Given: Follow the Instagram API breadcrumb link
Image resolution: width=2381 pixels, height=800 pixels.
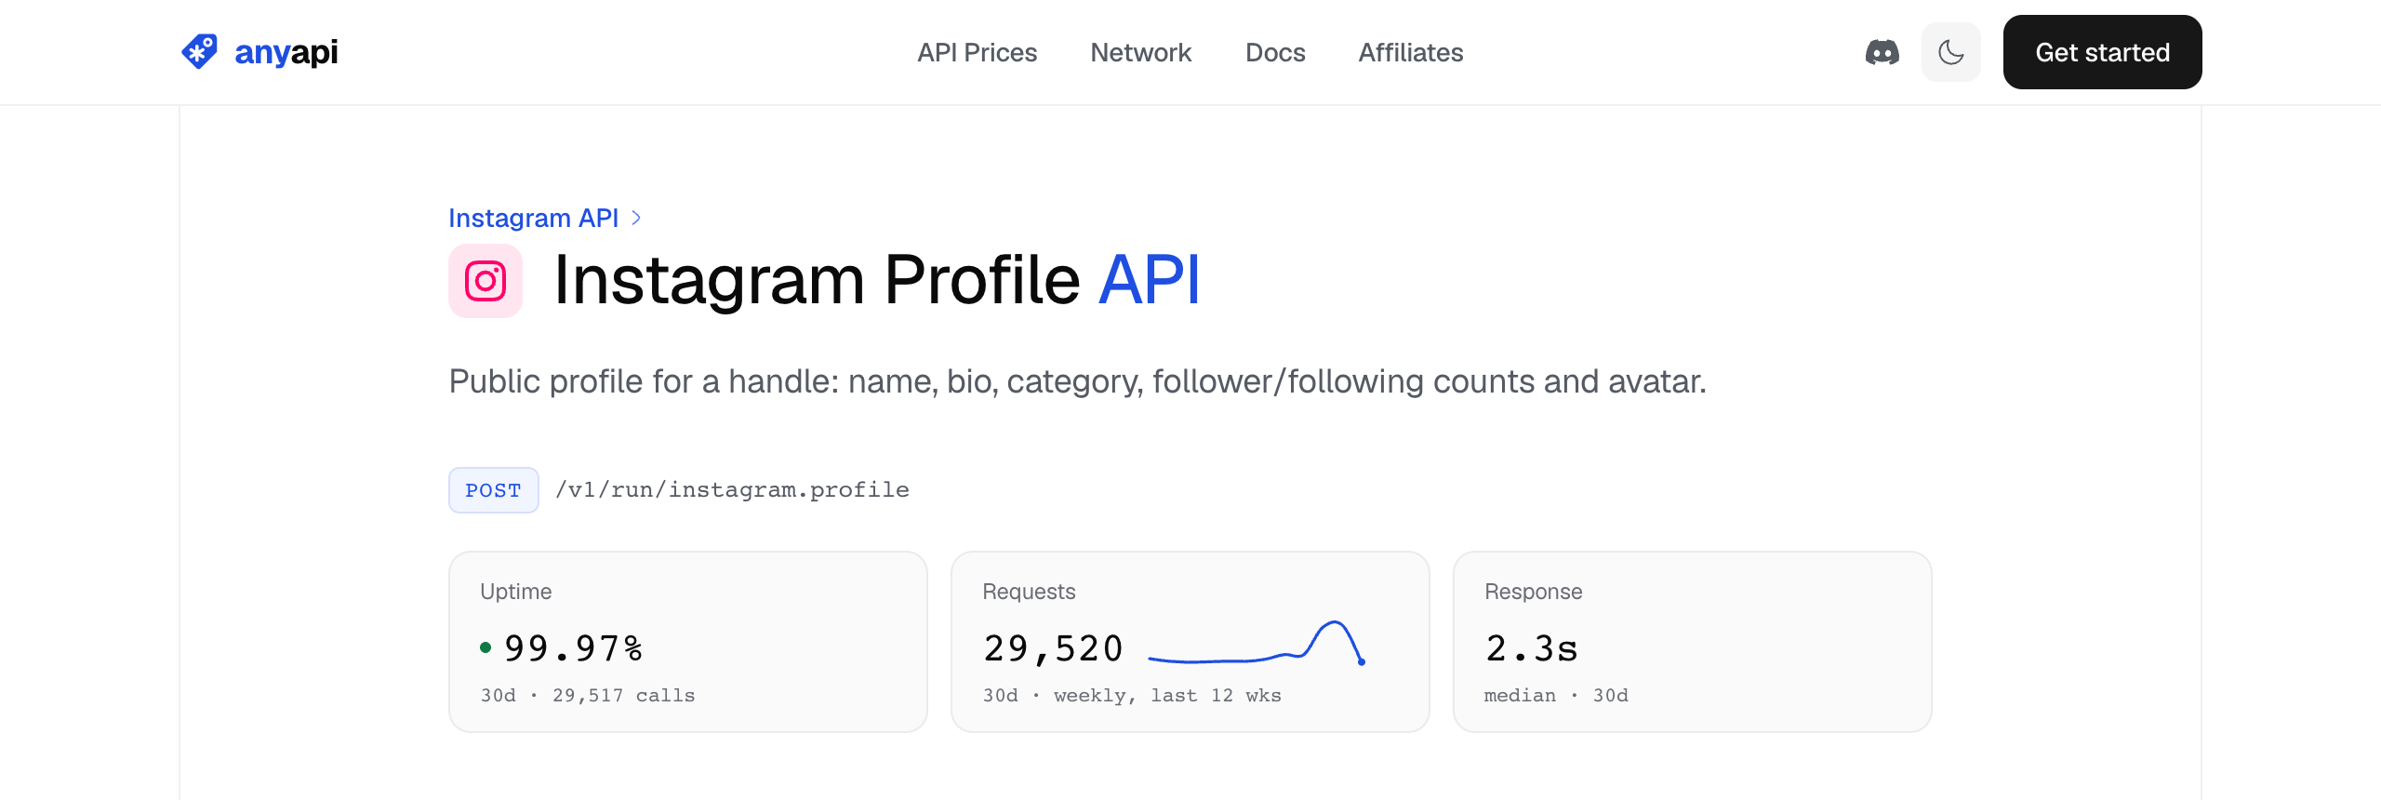Looking at the screenshot, I should point(533,218).
